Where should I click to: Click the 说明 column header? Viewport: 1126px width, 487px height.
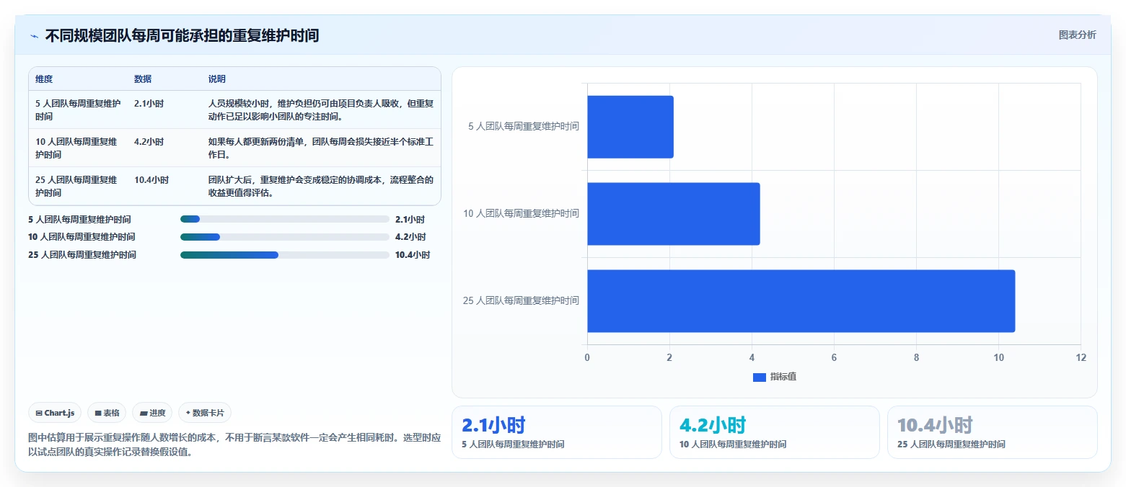[217, 79]
